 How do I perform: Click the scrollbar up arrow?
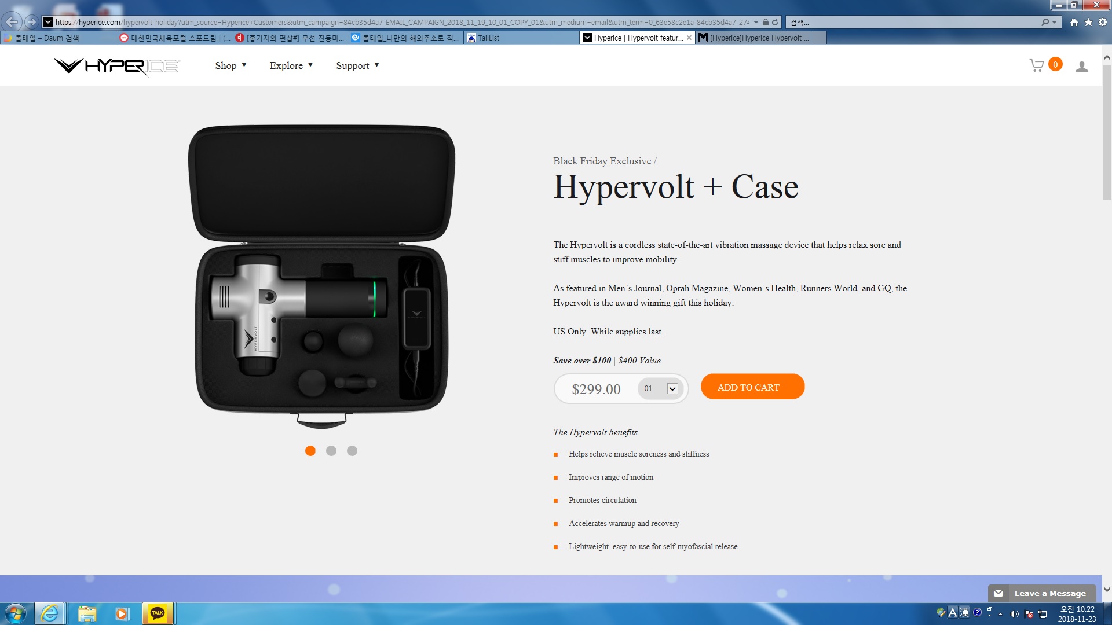1107,57
